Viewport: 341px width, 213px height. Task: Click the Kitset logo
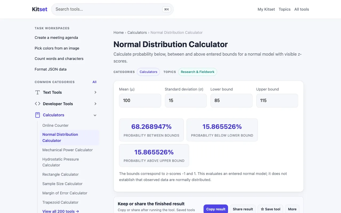[40, 9]
